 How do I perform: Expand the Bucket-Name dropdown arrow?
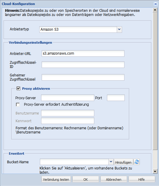(x=111, y=162)
